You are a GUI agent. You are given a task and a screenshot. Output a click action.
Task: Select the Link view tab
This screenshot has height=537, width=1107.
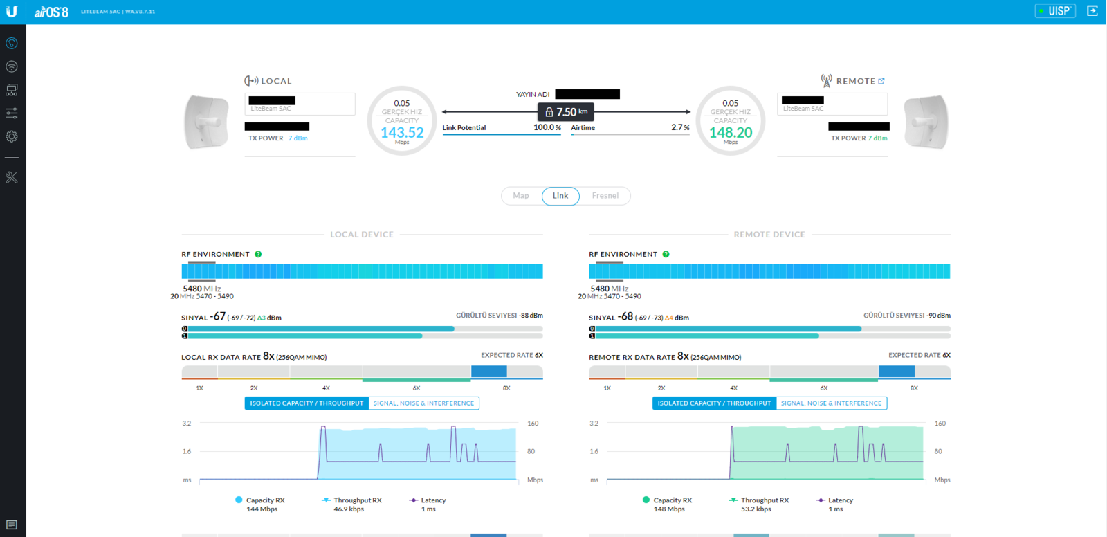click(x=560, y=196)
